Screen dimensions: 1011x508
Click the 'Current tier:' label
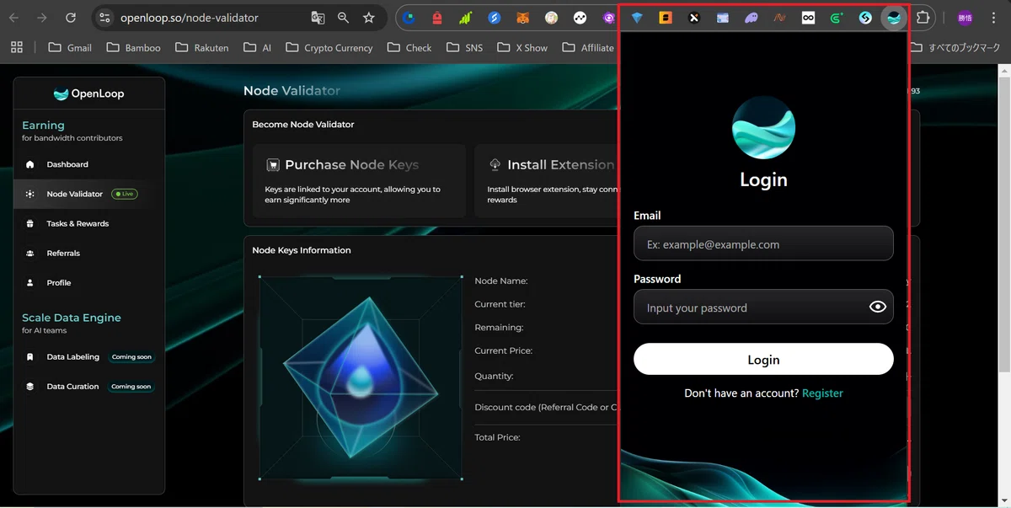(x=500, y=304)
